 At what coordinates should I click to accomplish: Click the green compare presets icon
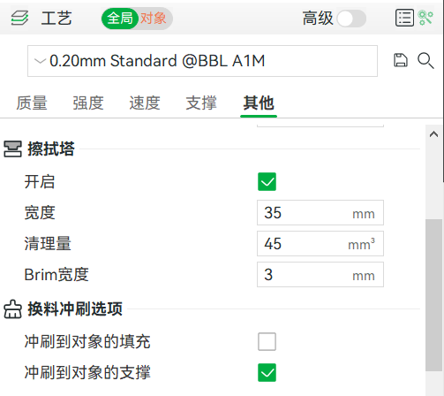pyautogui.click(x=425, y=18)
